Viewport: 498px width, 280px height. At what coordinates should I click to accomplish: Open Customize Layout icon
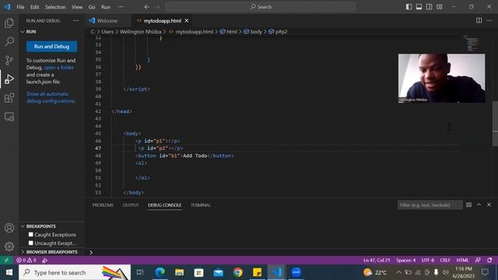coord(439,7)
